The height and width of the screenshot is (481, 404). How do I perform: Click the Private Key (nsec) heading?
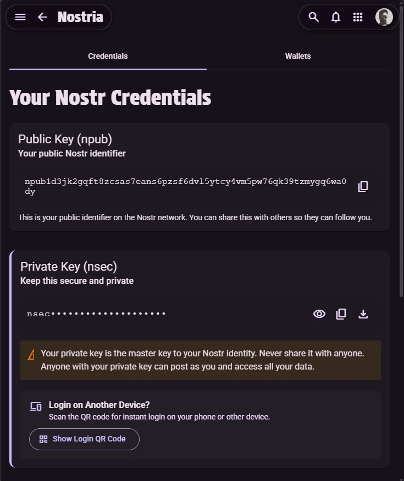coord(69,267)
